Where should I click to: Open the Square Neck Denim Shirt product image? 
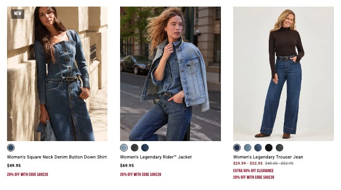pyautogui.click(x=57, y=74)
